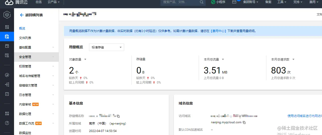Open the 小程序 mini program icon

click(213, 2)
